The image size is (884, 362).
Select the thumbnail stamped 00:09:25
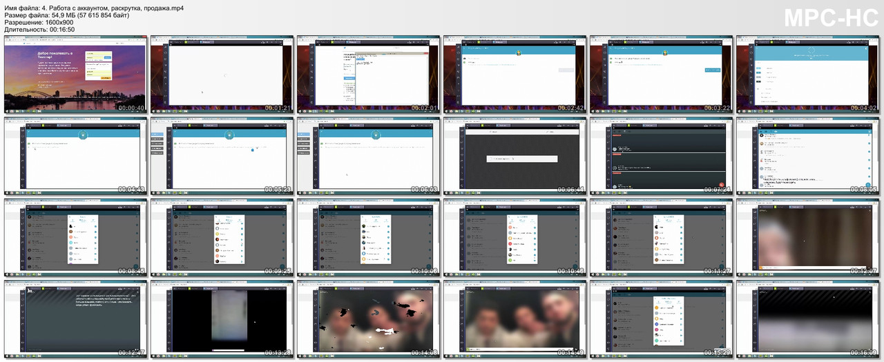[x=222, y=237]
